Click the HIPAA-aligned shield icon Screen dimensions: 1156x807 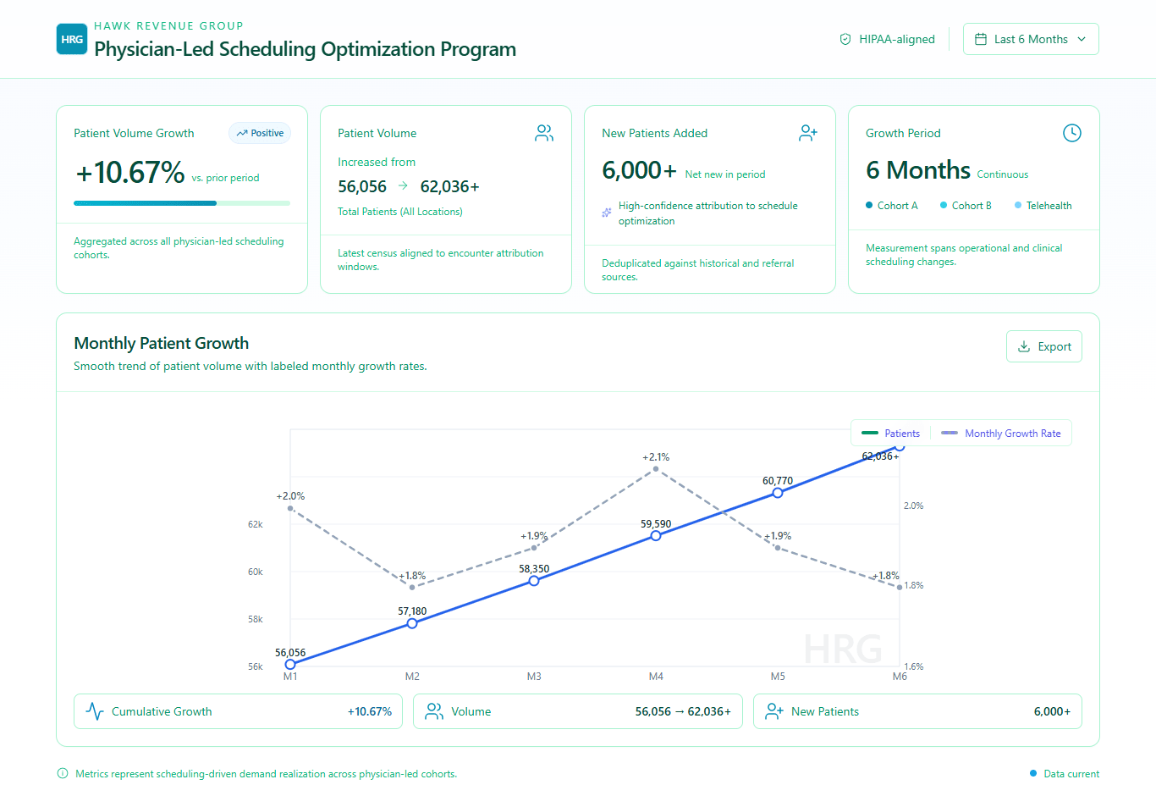coord(845,39)
